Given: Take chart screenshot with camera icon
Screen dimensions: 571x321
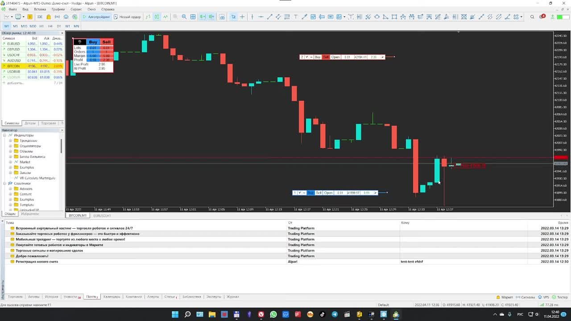Looking at the screenshot, I should (x=223, y=17).
